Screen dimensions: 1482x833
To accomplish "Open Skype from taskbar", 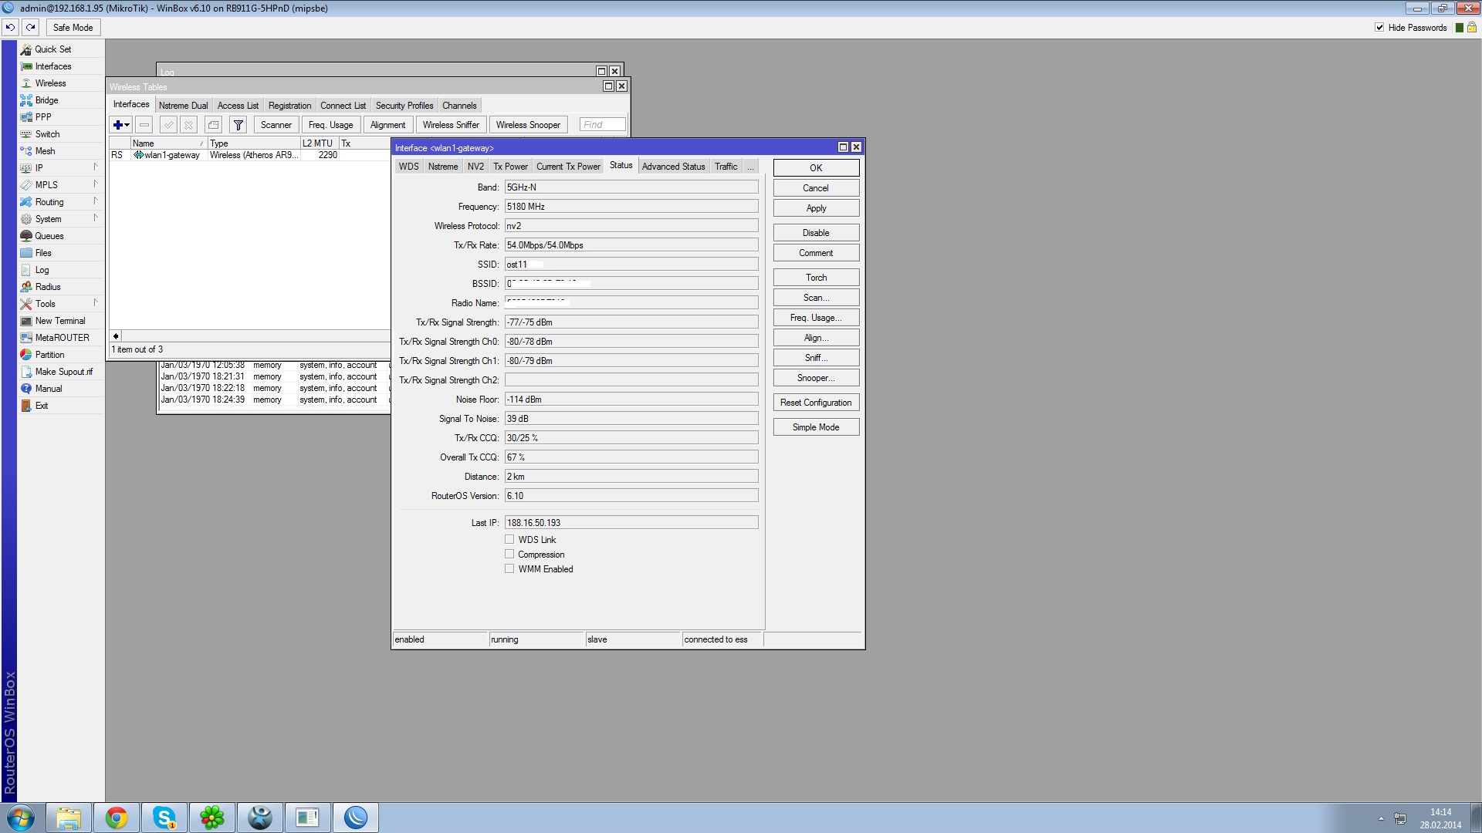I will pos(164,818).
